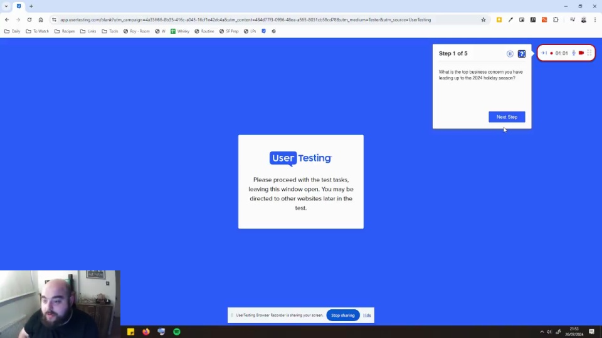Screen dimensions: 602x338
Task: Open Firefox from the taskbar
Action: coord(146,332)
